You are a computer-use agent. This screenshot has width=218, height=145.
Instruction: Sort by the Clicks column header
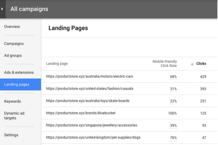[201, 64]
